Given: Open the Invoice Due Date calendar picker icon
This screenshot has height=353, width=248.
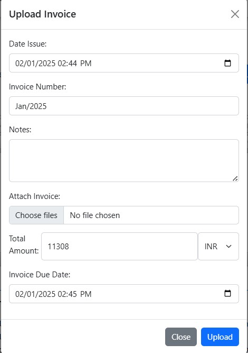Looking at the screenshot, I should click(x=227, y=293).
